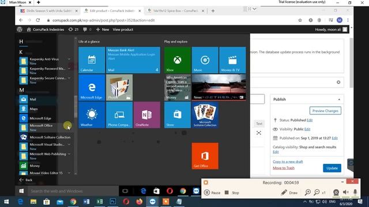The image size is (369, 207).
Task: Click the remote Windows Start button
Action: (21, 191)
